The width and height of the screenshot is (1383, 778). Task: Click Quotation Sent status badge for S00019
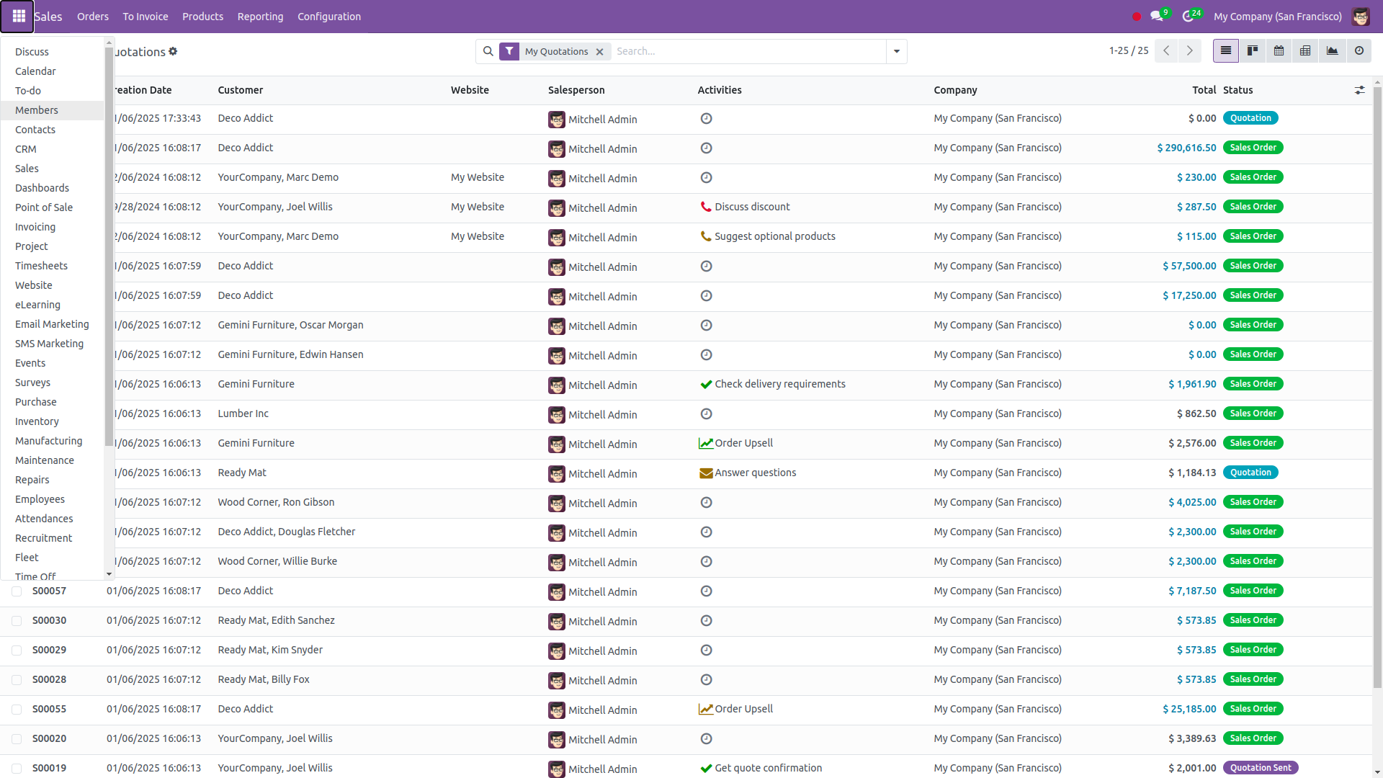coord(1261,768)
